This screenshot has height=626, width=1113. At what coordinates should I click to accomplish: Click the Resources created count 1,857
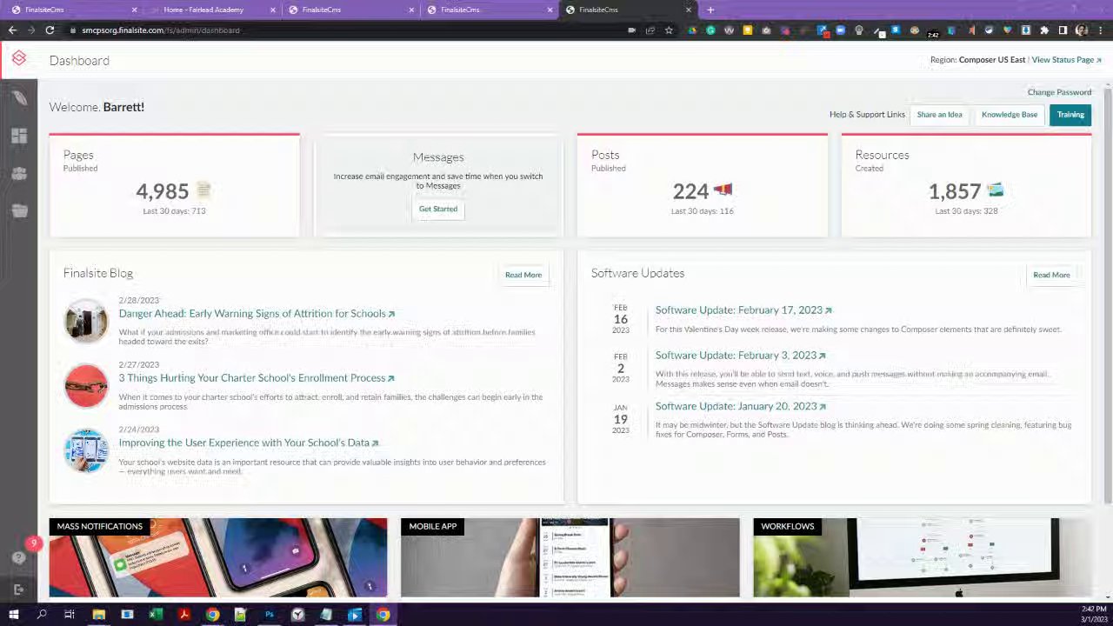[x=954, y=191]
